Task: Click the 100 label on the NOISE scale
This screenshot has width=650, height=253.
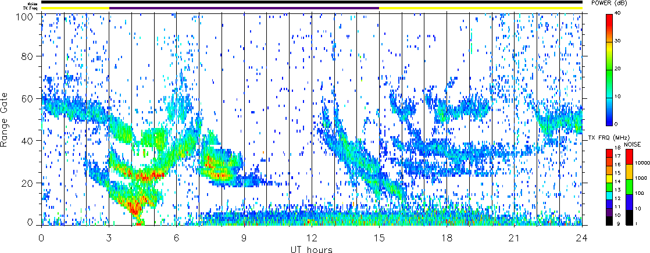Action: 639,194
